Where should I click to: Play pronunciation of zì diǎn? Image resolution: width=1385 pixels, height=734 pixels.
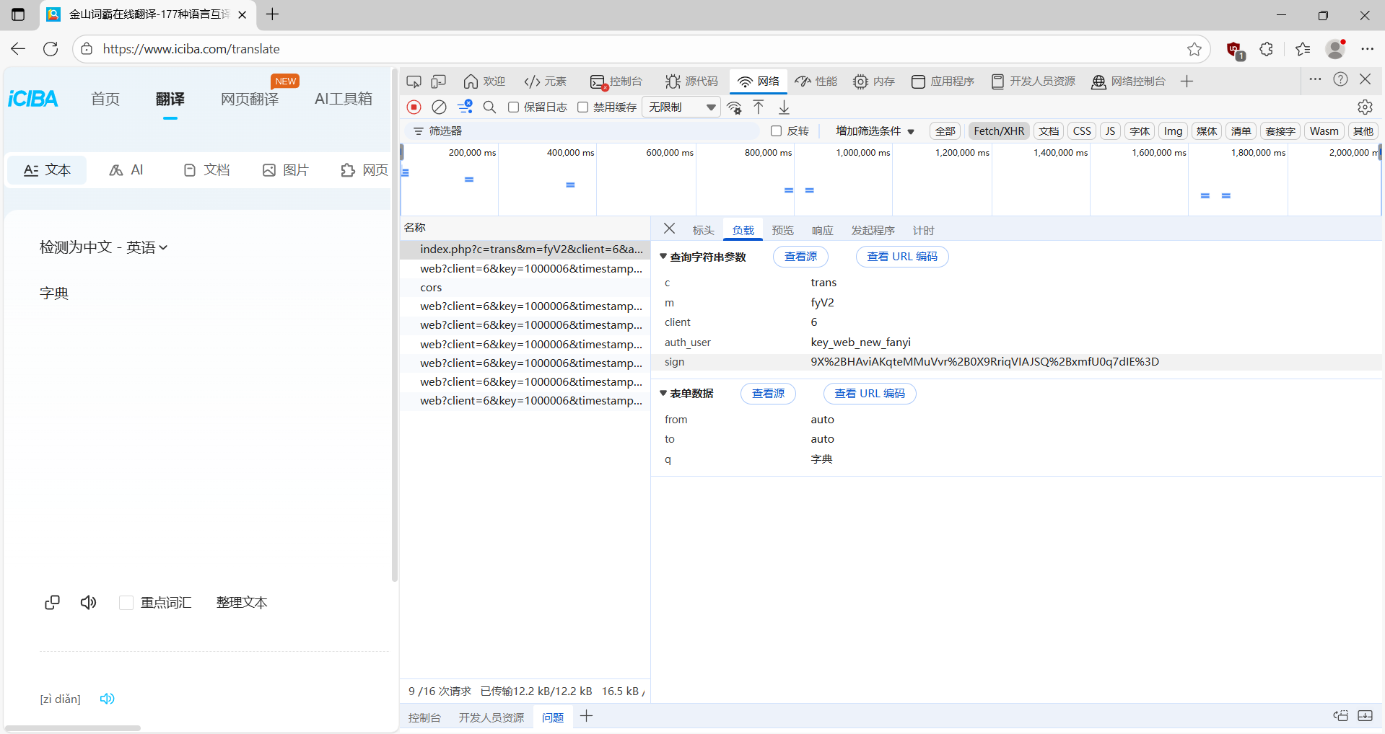coord(108,699)
